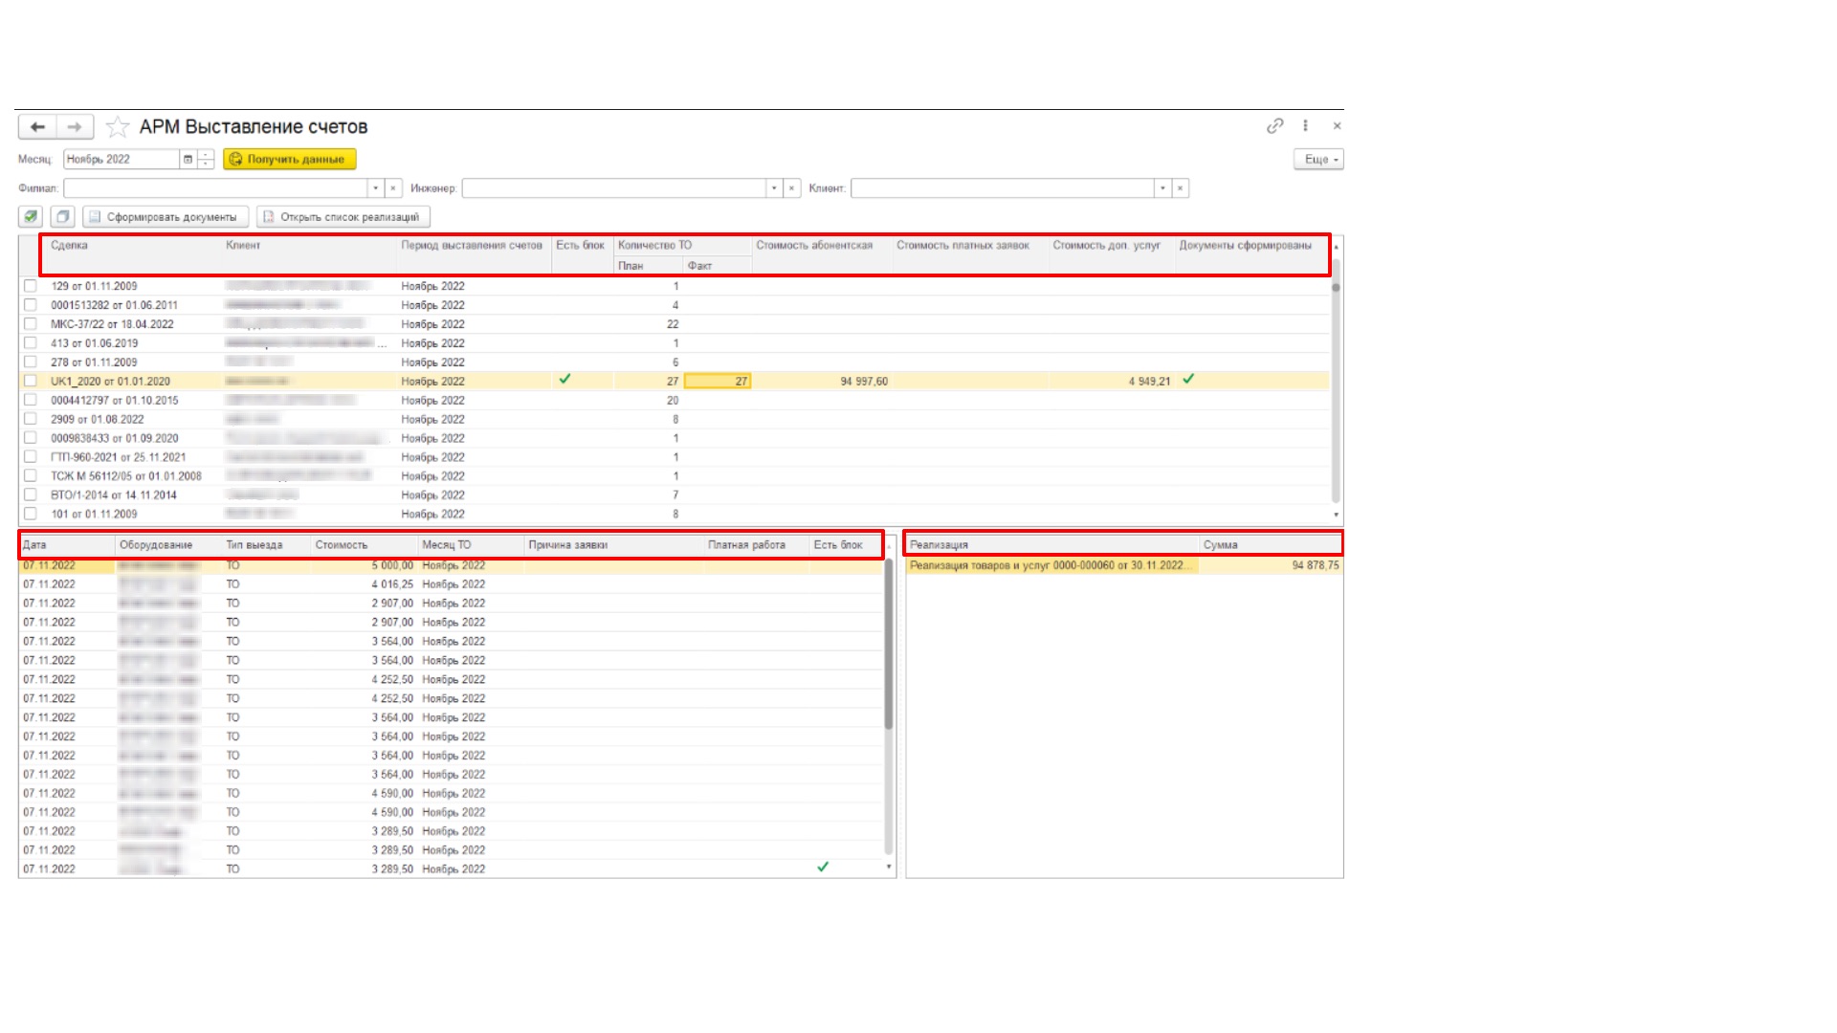Open calendar picker for Месяц field

click(188, 160)
